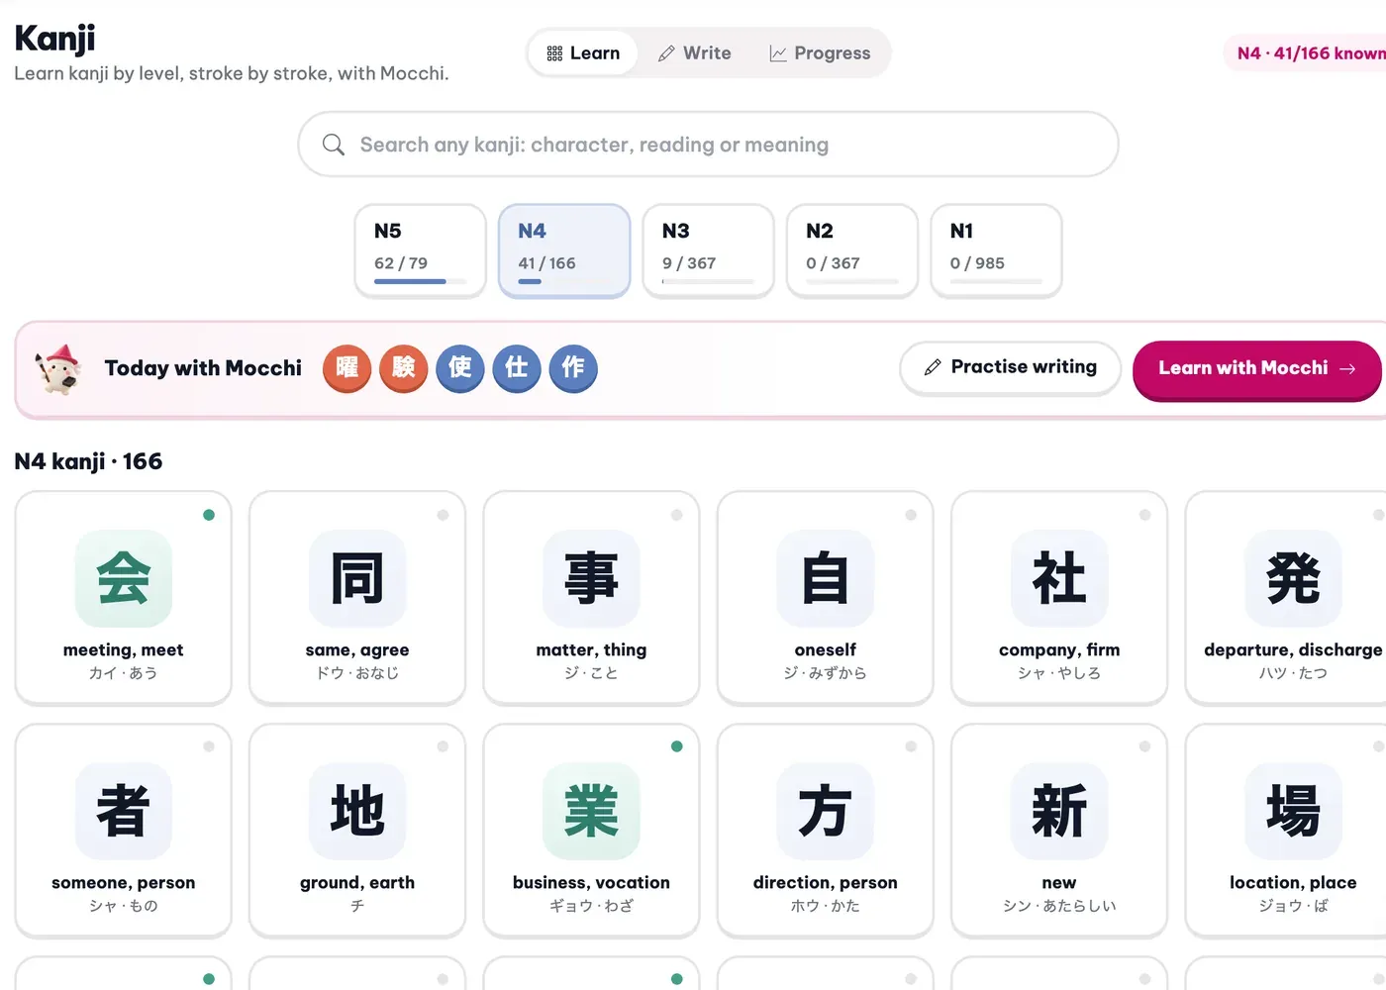The image size is (1386, 990).
Task: Switch to the Write tab
Action: (x=694, y=53)
